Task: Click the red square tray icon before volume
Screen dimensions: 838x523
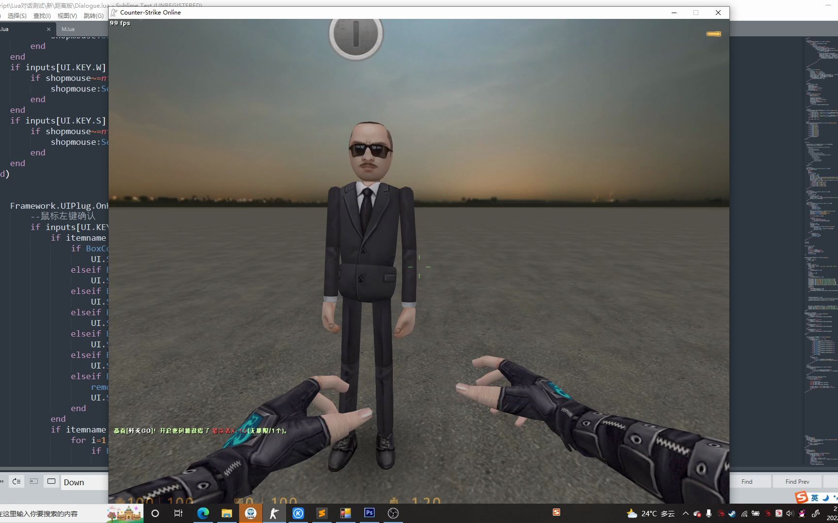Action: click(x=779, y=513)
